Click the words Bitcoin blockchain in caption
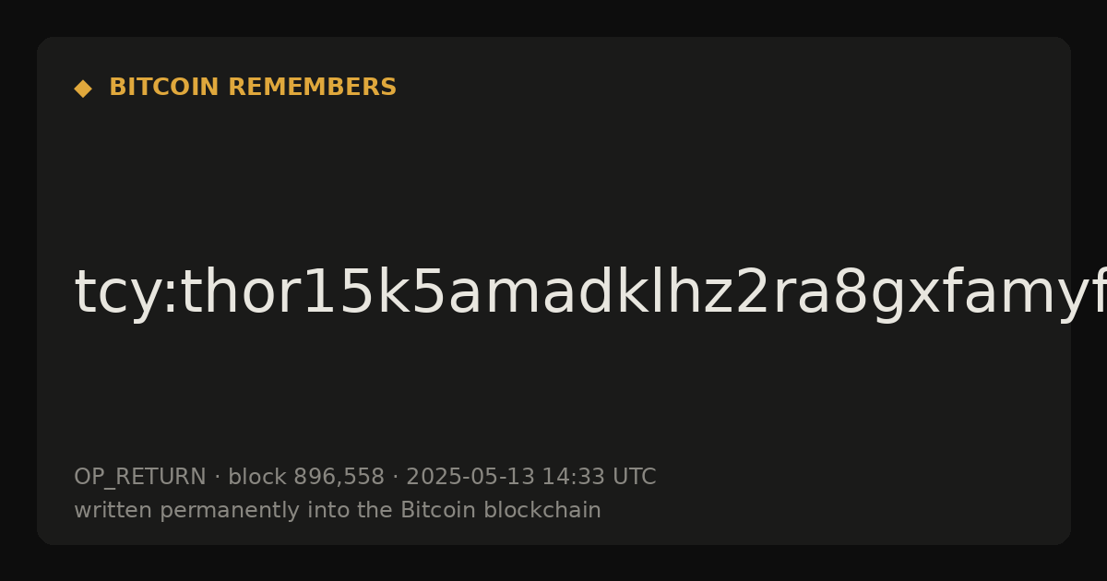 tap(501, 510)
